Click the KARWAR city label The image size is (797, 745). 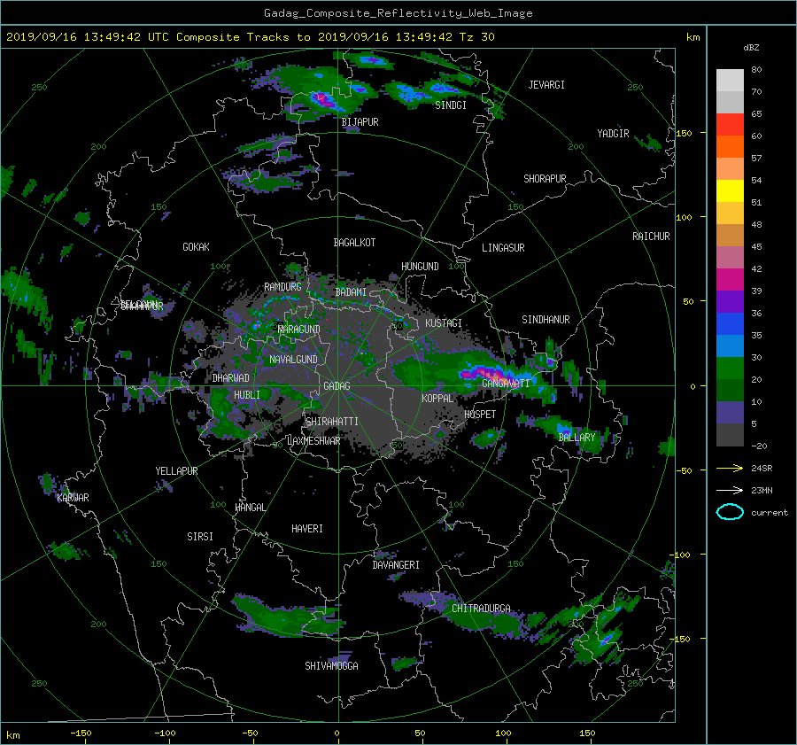click(x=73, y=498)
